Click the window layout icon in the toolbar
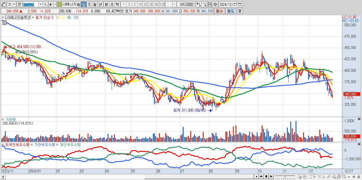 pyautogui.click(x=3, y=4)
